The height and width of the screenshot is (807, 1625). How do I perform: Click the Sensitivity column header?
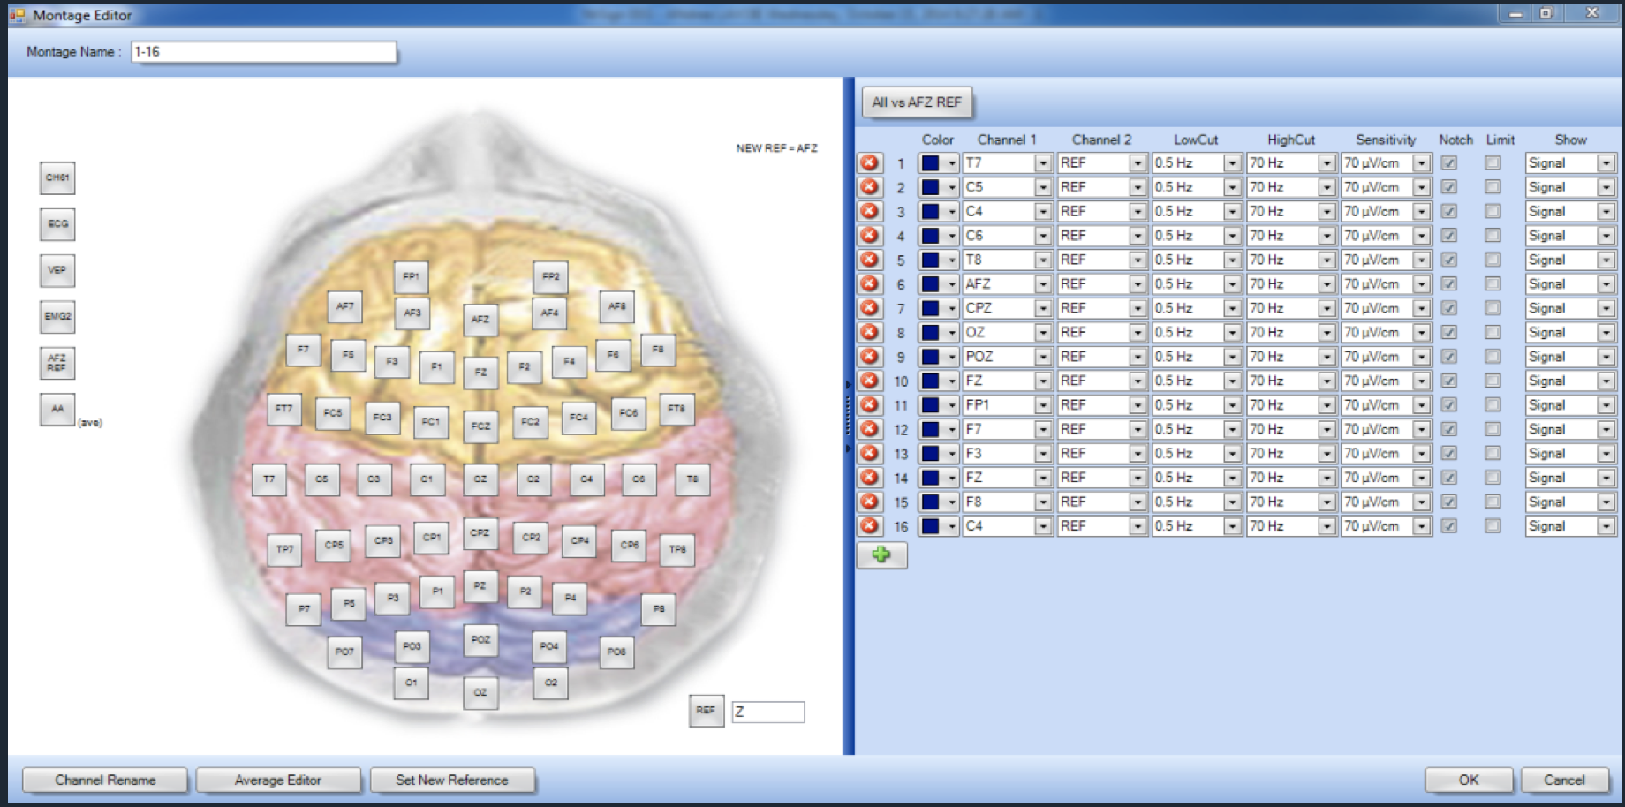click(x=1386, y=140)
